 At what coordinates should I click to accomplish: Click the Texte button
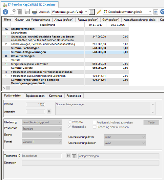[151, 123]
